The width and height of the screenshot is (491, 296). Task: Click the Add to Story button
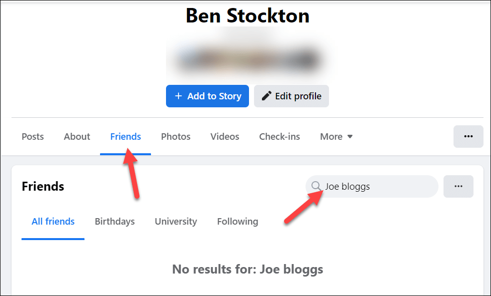click(207, 96)
